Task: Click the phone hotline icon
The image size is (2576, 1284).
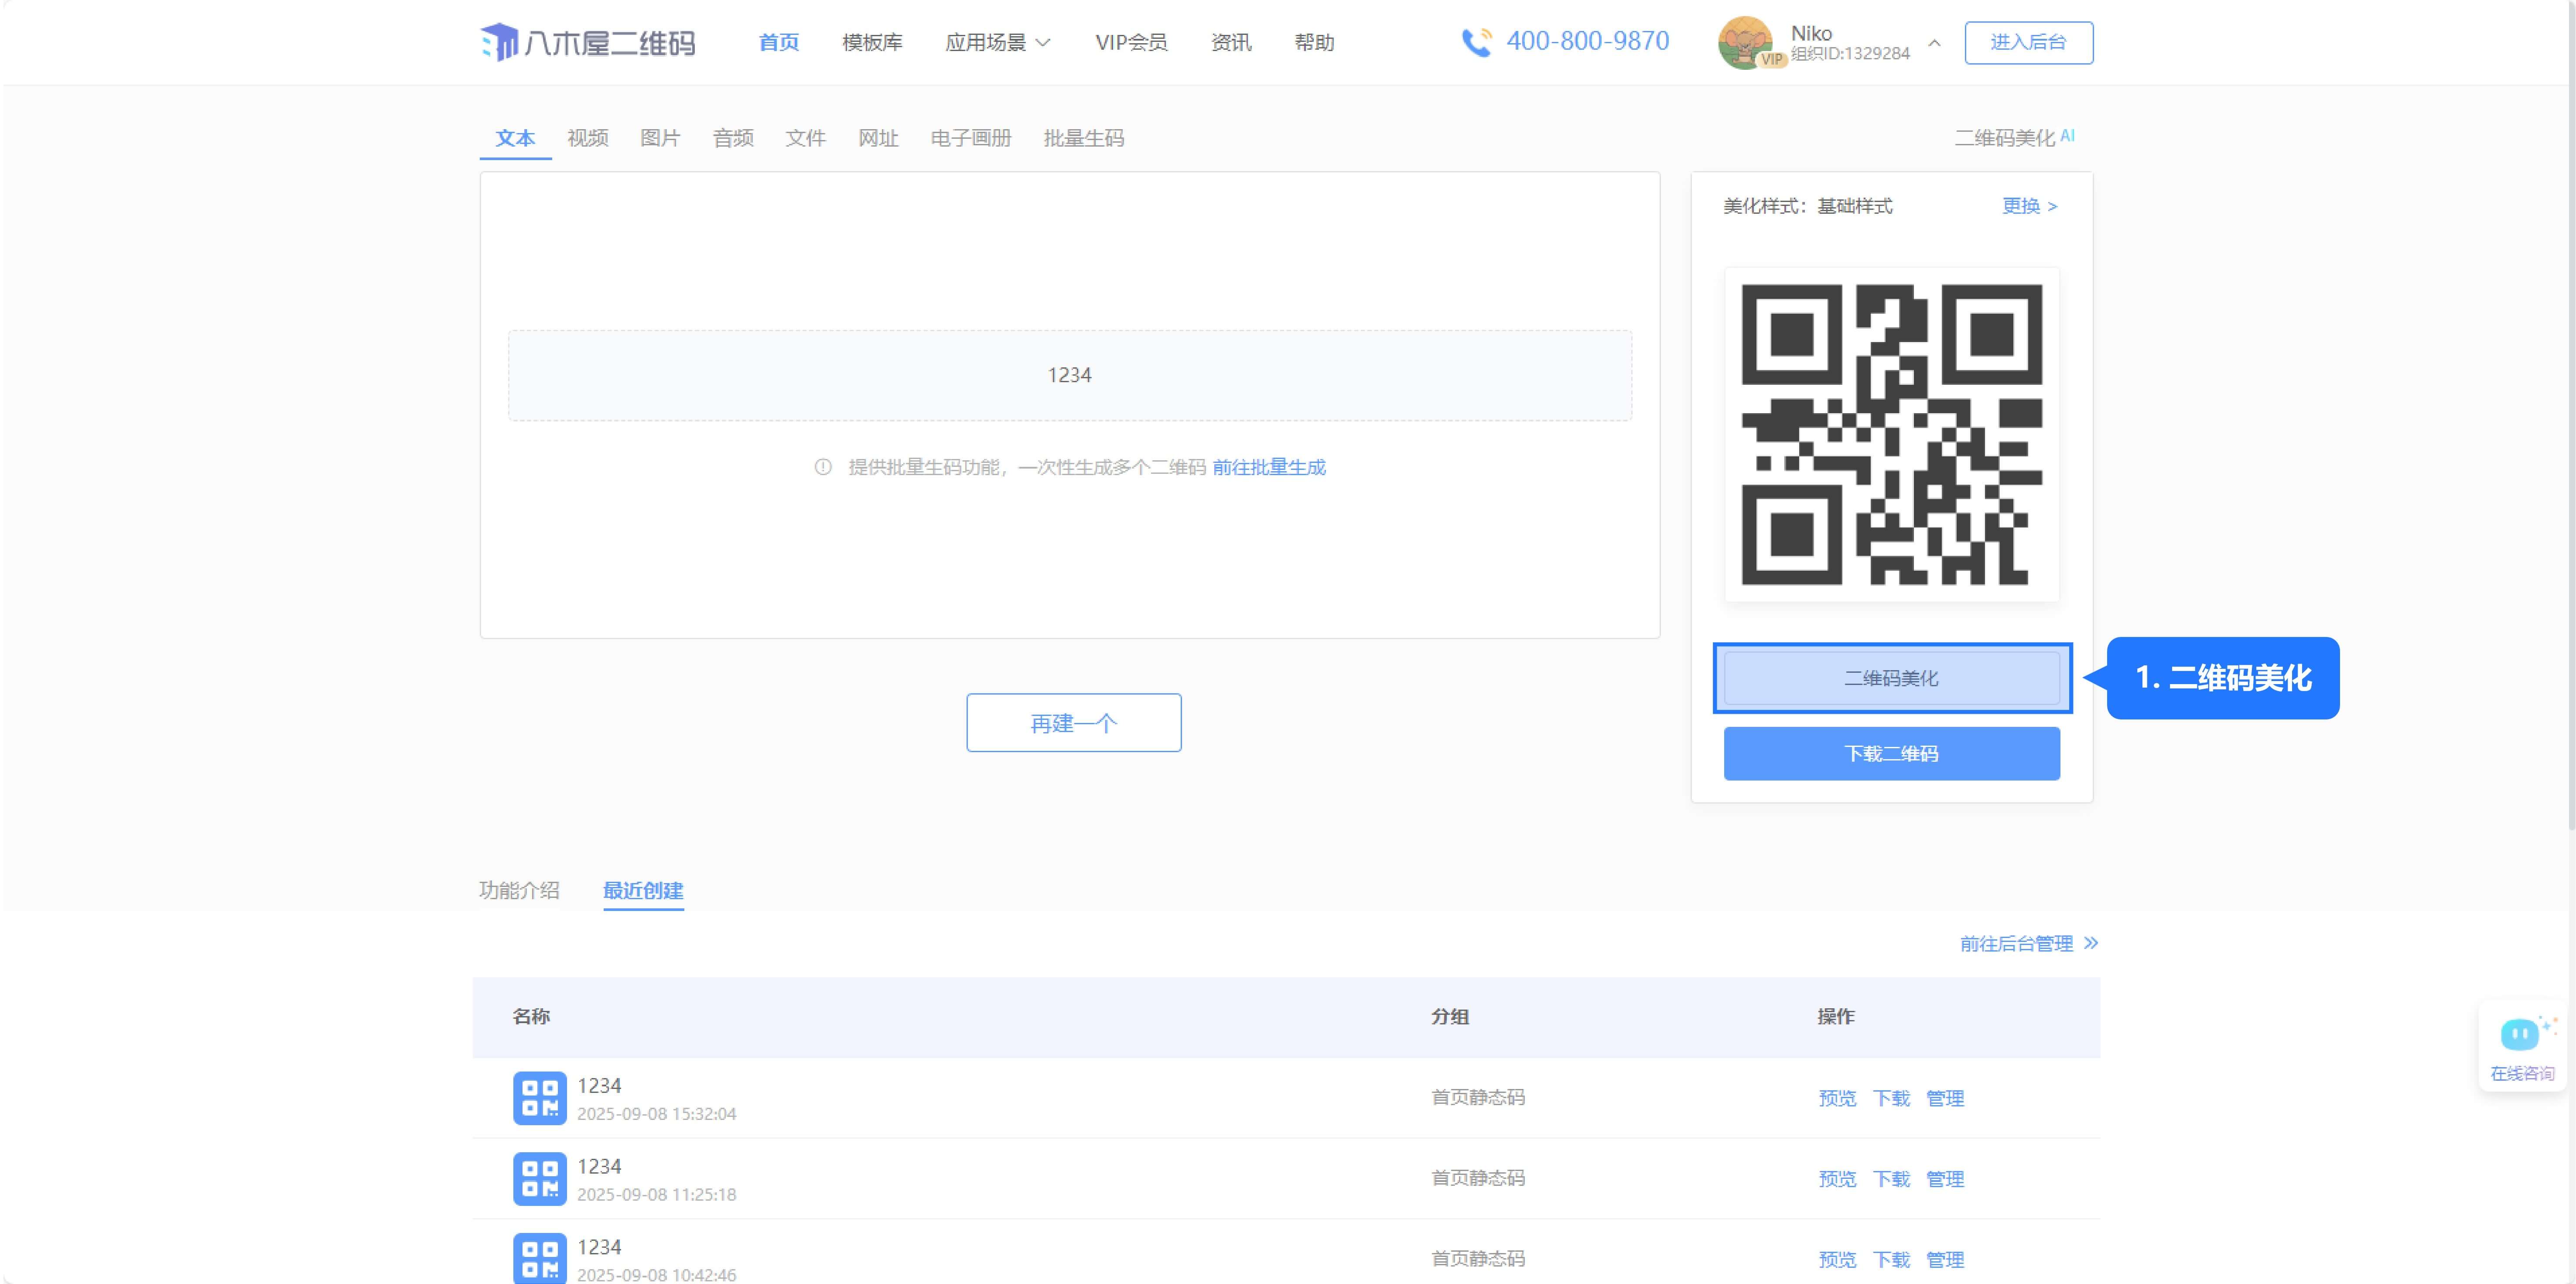Action: [1476, 42]
